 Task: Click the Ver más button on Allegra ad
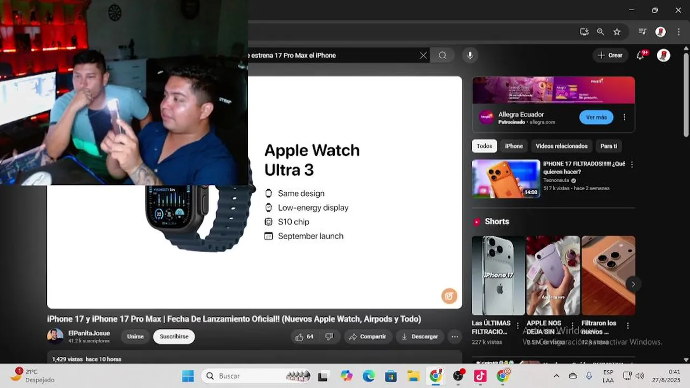(x=596, y=117)
